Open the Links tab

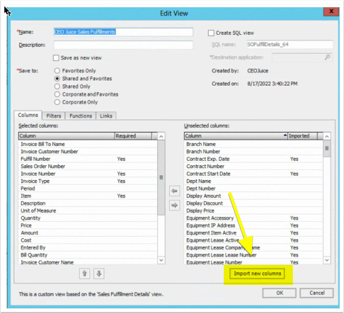[x=106, y=116]
